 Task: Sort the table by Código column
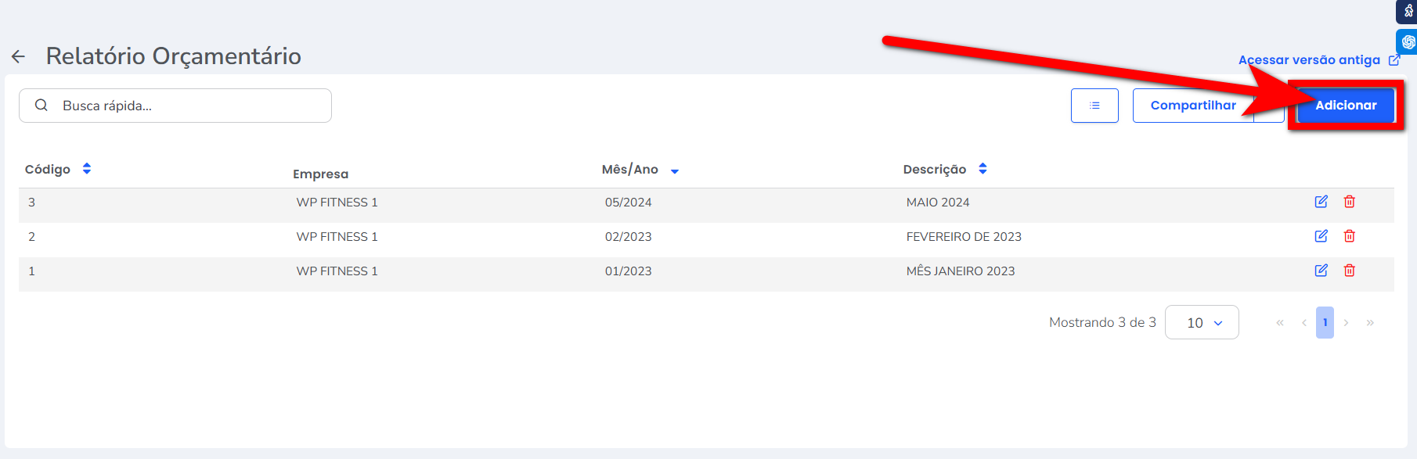click(87, 169)
